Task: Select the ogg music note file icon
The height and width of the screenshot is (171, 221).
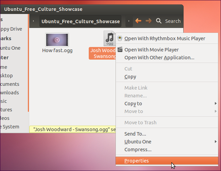Action: point(110,38)
